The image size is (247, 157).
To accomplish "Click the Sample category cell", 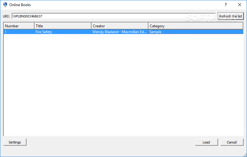I will (x=196, y=32).
